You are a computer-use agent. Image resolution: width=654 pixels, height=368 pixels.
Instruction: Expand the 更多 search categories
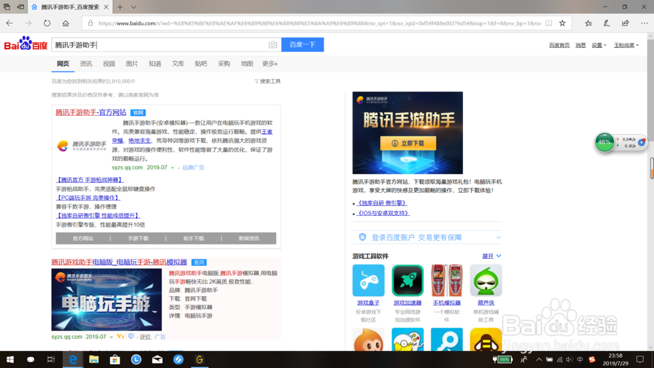click(270, 64)
